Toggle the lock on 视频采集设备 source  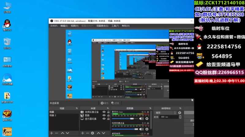click(x=108, y=112)
